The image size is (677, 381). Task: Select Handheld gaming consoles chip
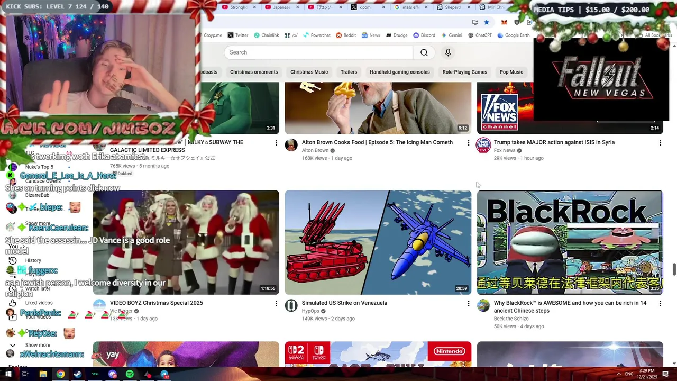pos(400,72)
